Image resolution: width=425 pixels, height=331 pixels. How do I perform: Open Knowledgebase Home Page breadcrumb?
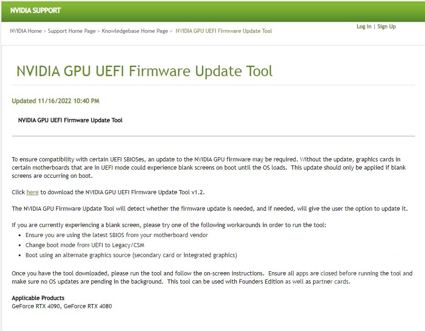pyautogui.click(x=135, y=31)
